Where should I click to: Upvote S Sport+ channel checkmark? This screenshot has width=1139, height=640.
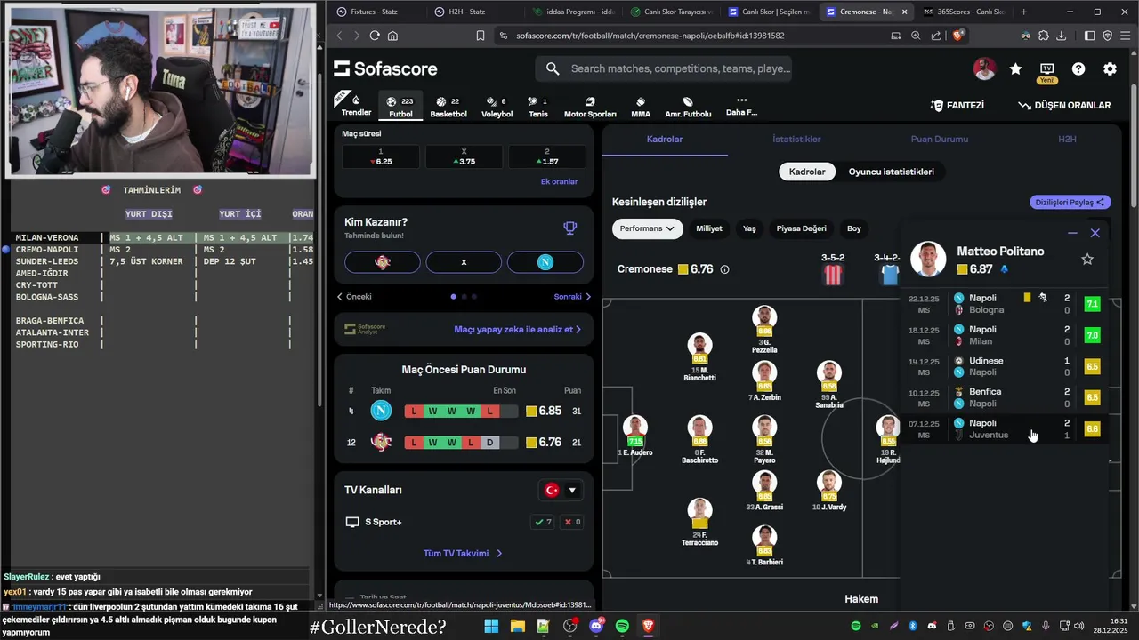pos(542,523)
